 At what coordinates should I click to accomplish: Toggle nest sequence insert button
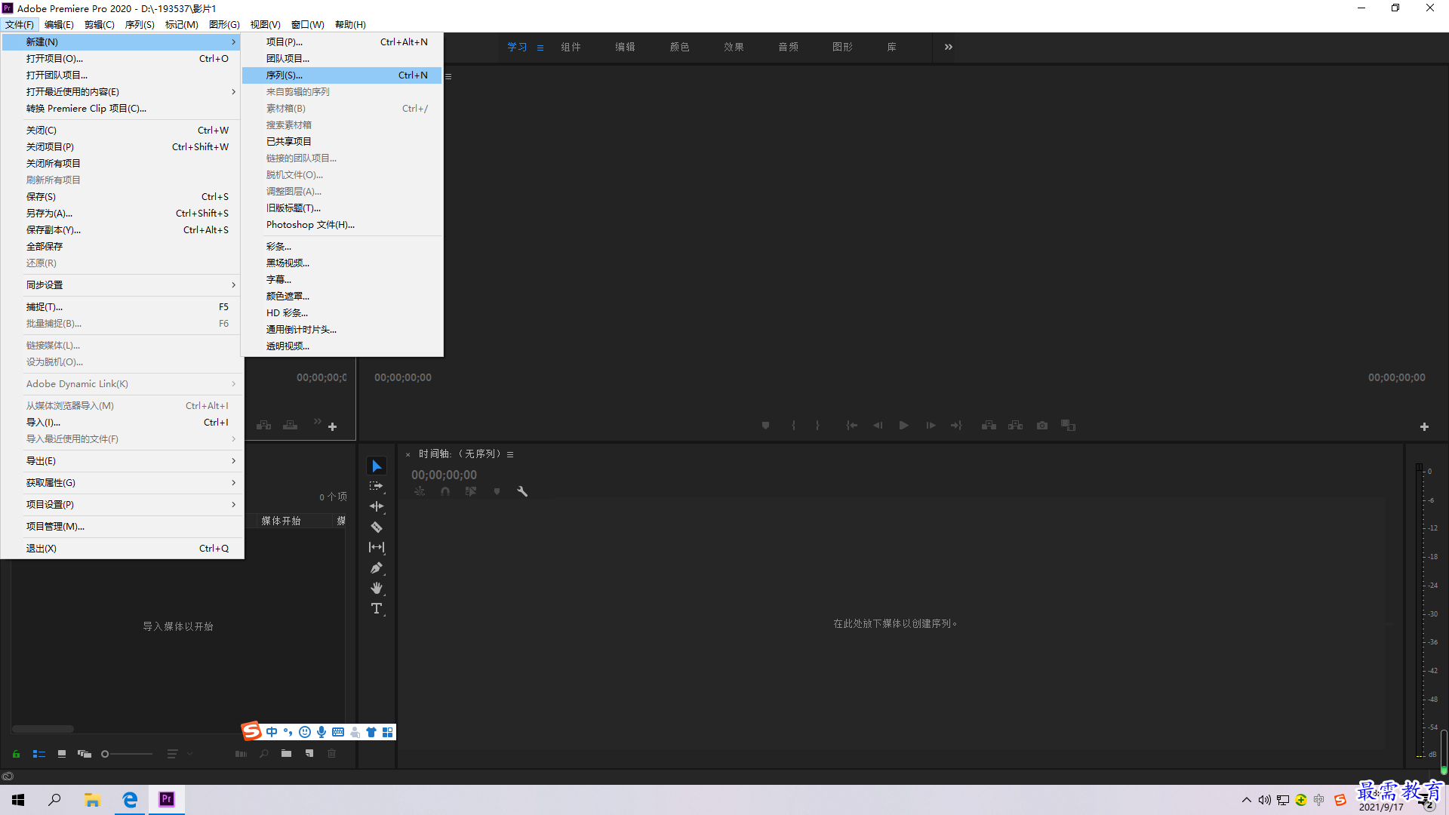(420, 491)
